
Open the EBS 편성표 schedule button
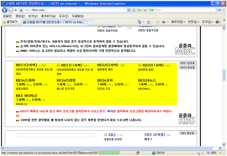pyautogui.click(x=187, y=133)
